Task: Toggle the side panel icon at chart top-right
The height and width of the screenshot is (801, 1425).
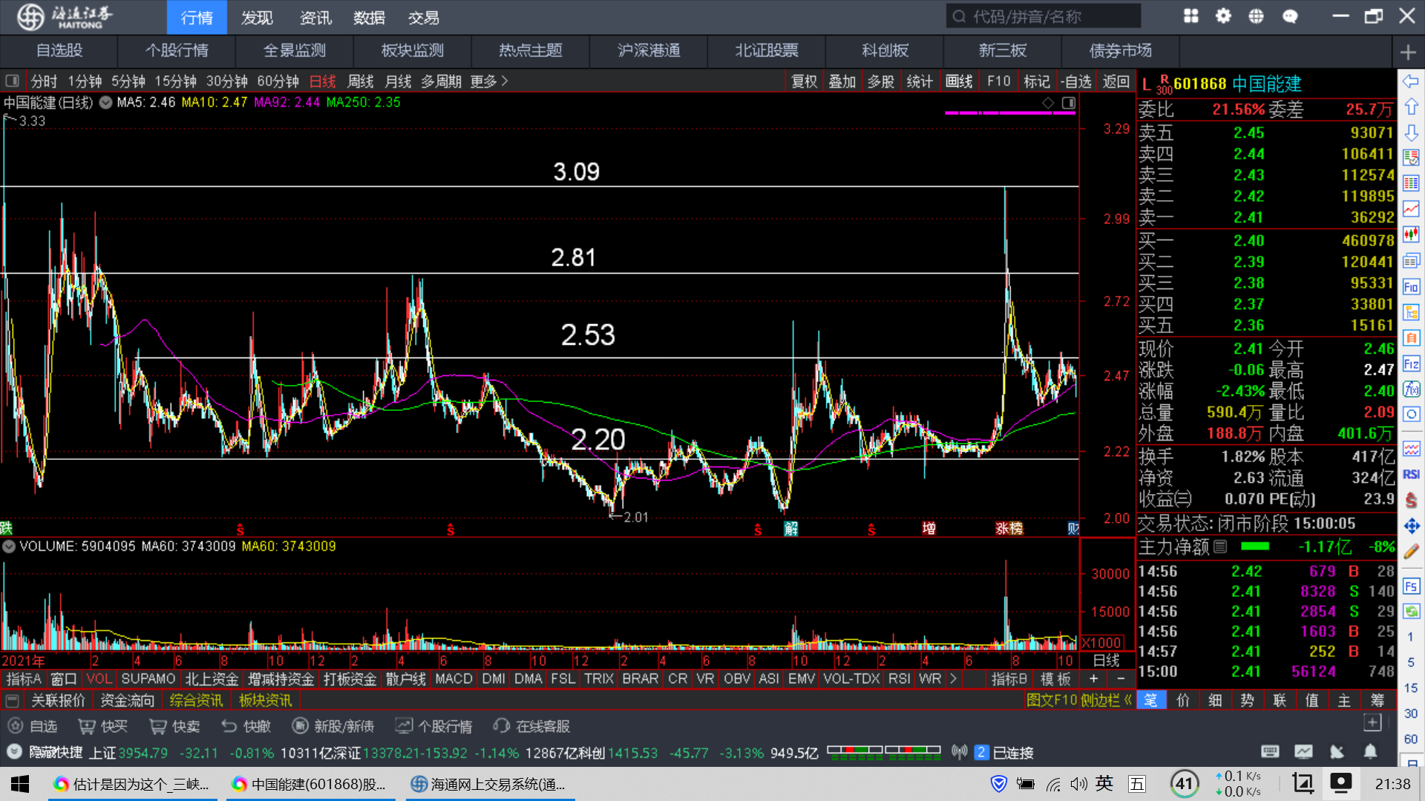Action: pos(1069,103)
